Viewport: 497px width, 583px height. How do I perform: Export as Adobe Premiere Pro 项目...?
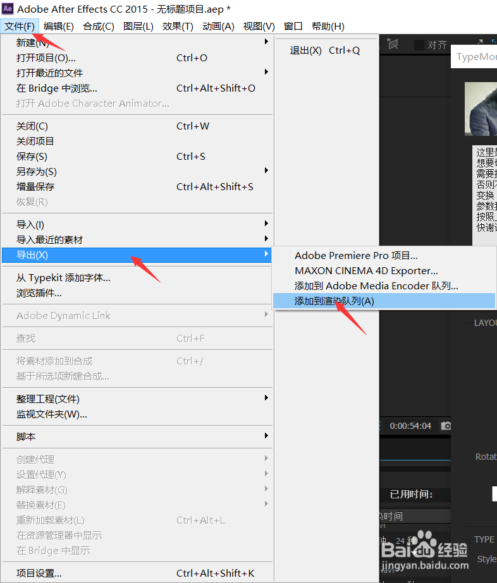click(384, 255)
